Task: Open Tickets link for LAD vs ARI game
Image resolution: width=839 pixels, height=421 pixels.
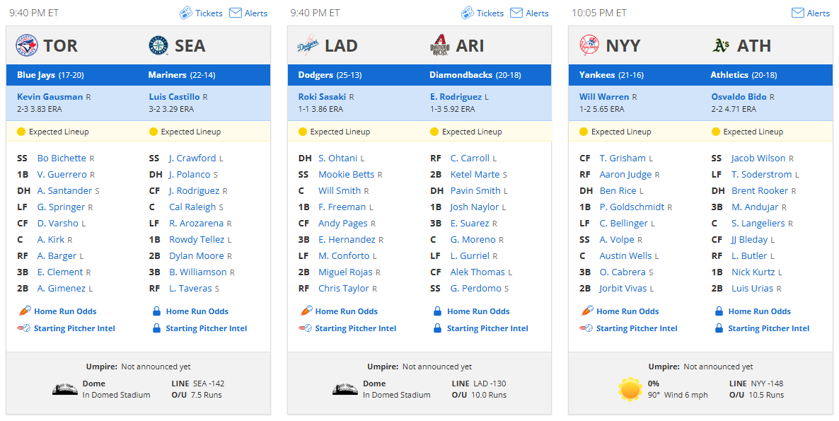Action: (x=490, y=13)
